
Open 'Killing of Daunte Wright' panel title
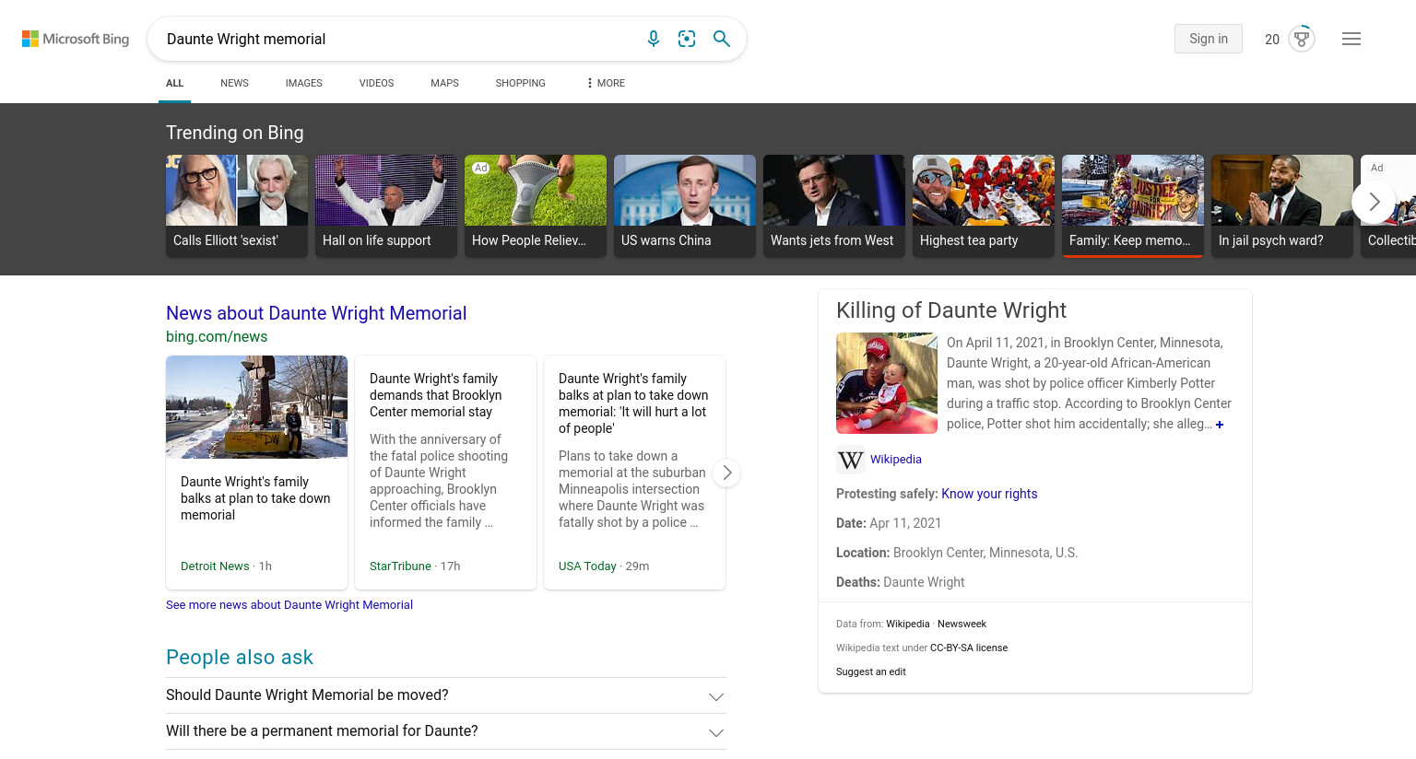(x=951, y=310)
